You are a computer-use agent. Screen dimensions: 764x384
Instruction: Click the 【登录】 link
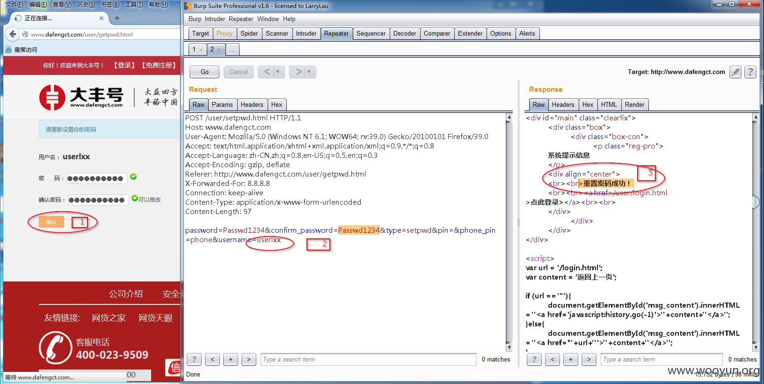124,65
